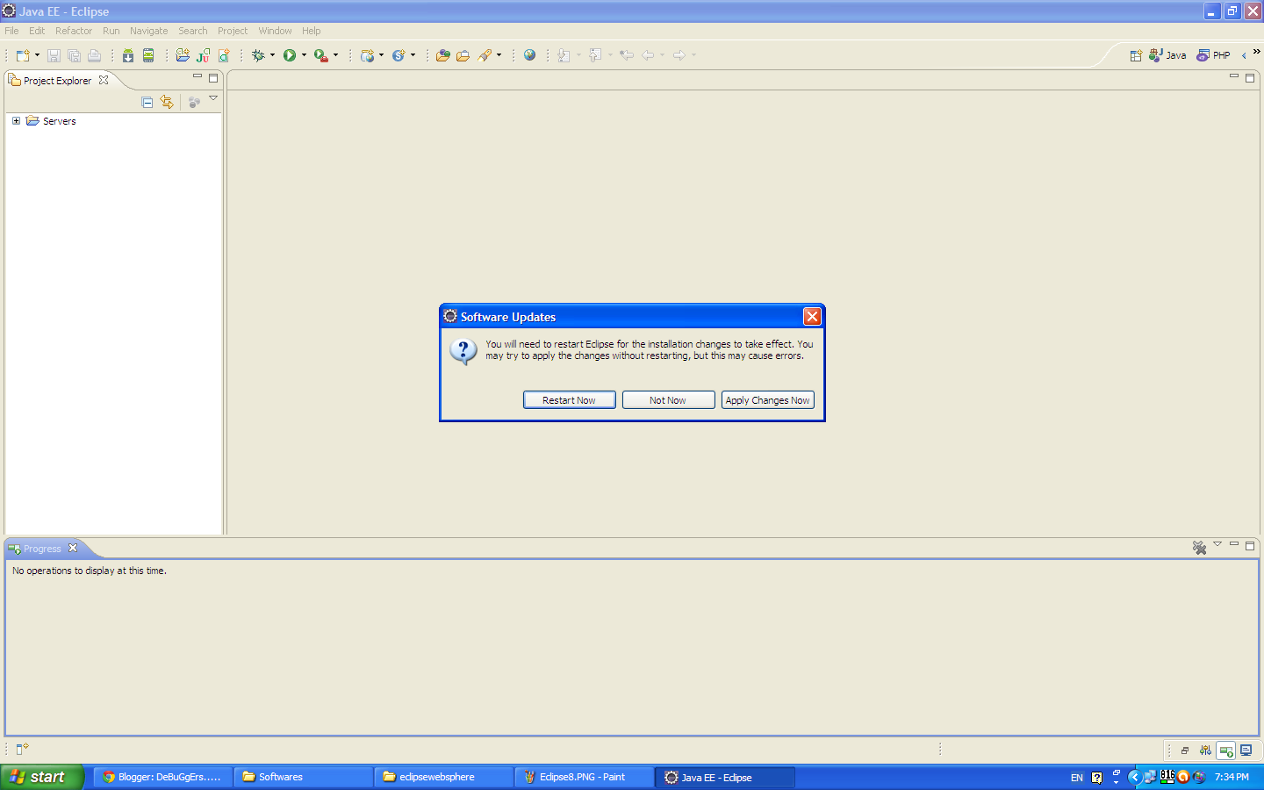Click the Back navigation arrow
The height and width of the screenshot is (790, 1264).
pyautogui.click(x=648, y=55)
